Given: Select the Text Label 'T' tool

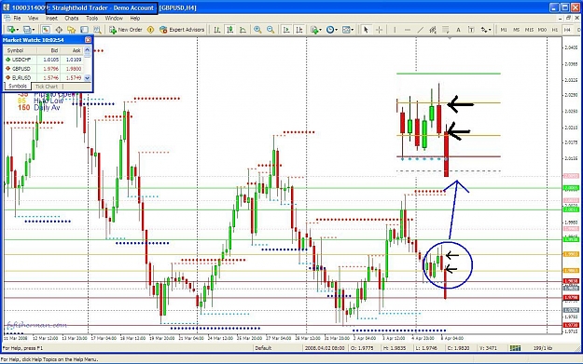Looking at the screenshot, I should point(471,30).
